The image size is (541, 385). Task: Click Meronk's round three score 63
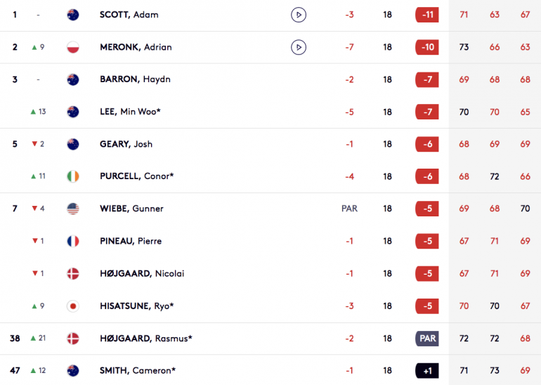525,47
